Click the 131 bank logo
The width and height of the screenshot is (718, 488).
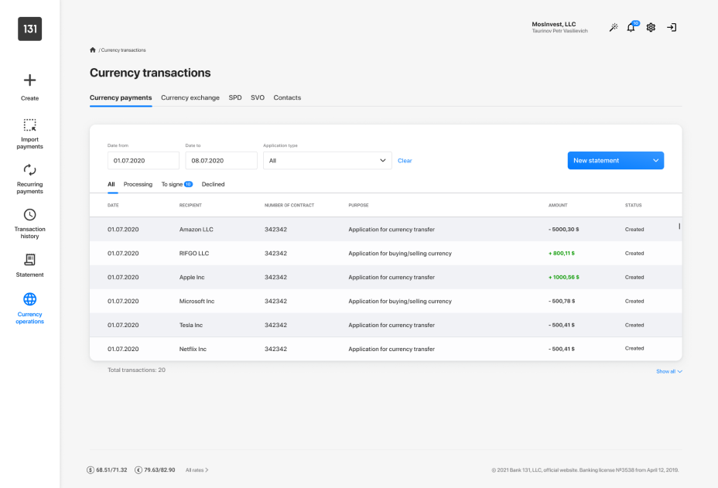(x=29, y=29)
